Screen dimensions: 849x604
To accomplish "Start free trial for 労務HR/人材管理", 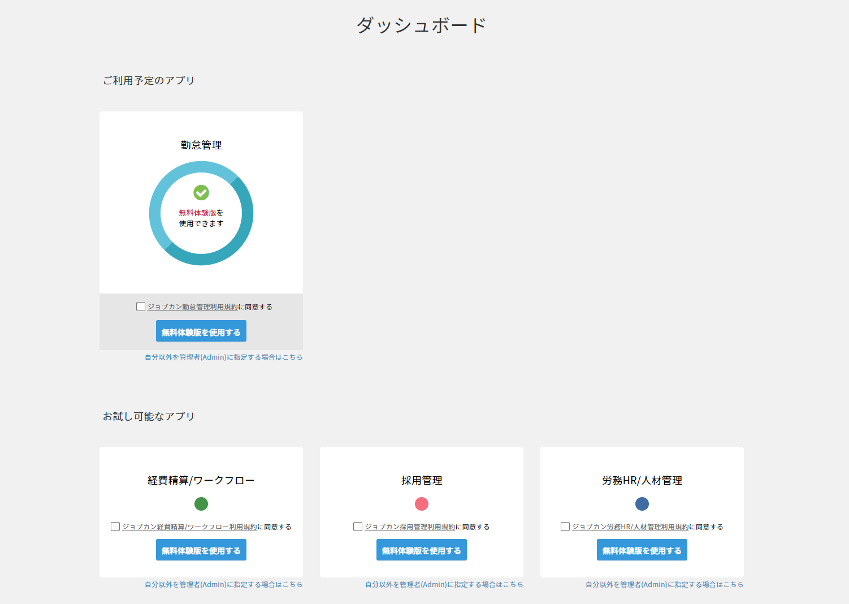I will coord(642,550).
